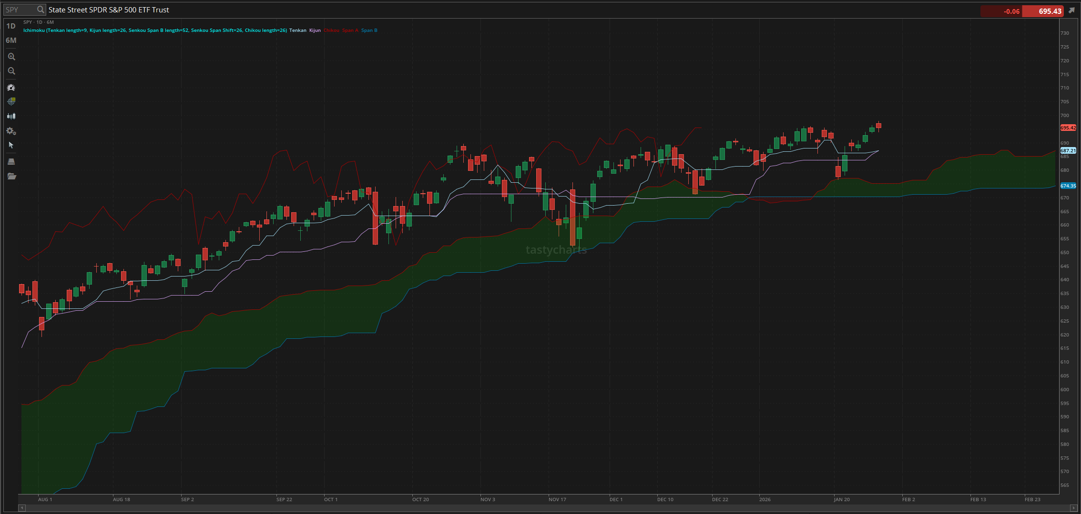This screenshot has height=514, width=1081.
Task: Click the pop-out arrow icon top right
Action: pyautogui.click(x=1071, y=10)
